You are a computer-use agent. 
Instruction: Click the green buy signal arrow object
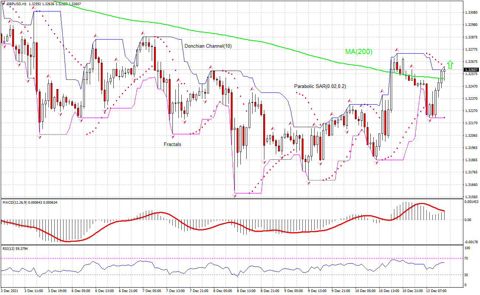pyautogui.click(x=450, y=64)
